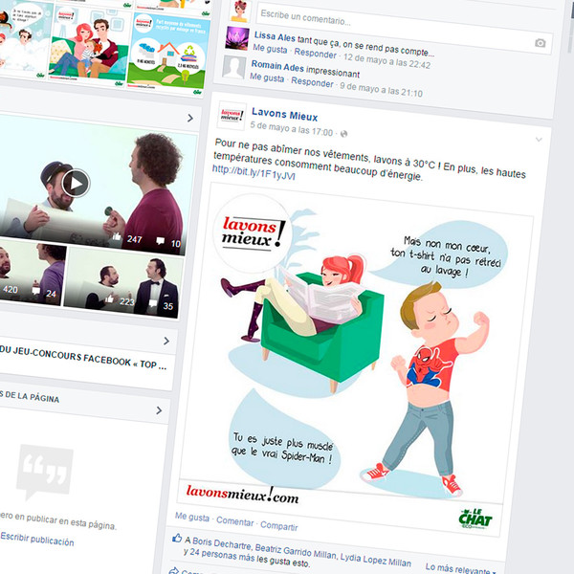The image size is (574, 574).
Task: Click the camera icon in the comment box
Action: [x=540, y=43]
